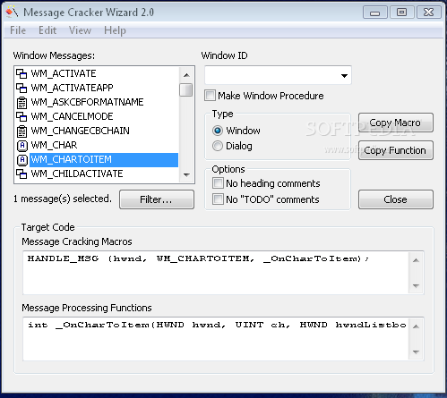Viewport: 447px width, 398px height.
Task: Click the Close button
Action: pos(396,199)
